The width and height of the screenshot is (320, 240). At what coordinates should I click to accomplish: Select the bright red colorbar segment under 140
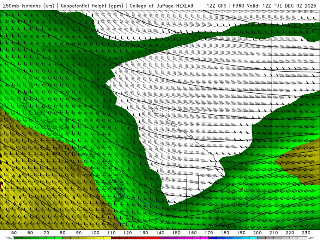tap(156, 238)
